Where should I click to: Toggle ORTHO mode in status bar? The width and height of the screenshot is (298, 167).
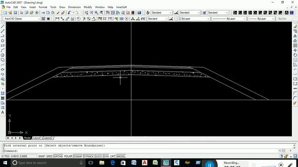coord(58,156)
